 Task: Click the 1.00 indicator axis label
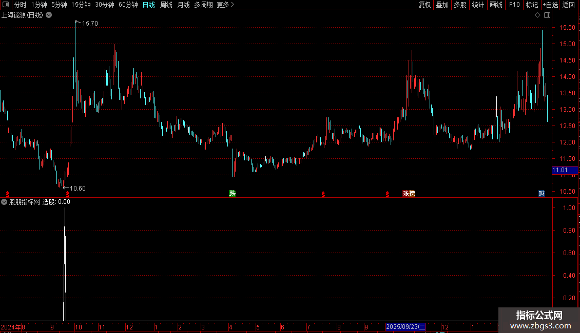click(x=569, y=208)
